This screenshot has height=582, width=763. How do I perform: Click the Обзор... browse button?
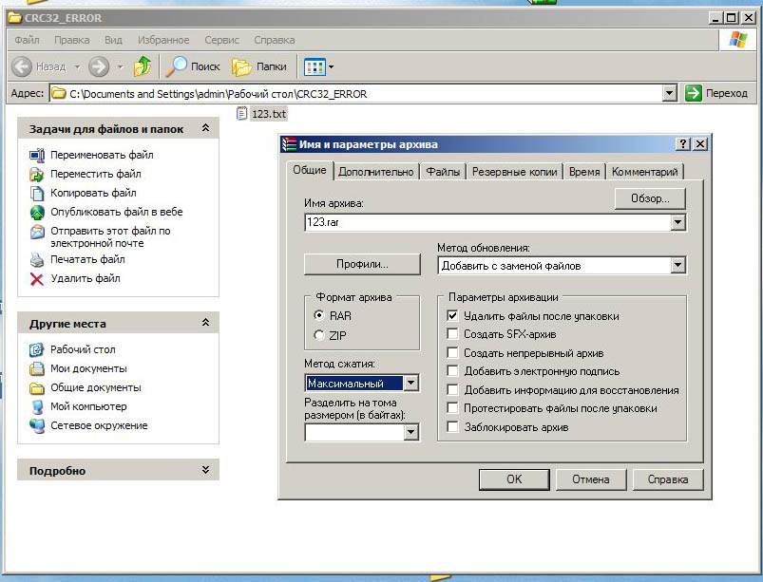coord(650,198)
